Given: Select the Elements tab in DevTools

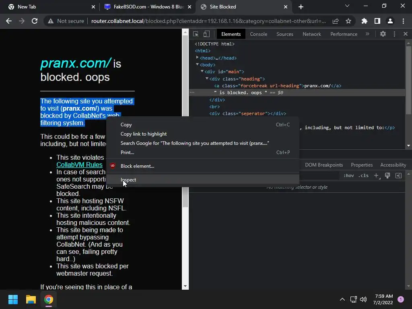Looking at the screenshot, I should click(231, 34).
